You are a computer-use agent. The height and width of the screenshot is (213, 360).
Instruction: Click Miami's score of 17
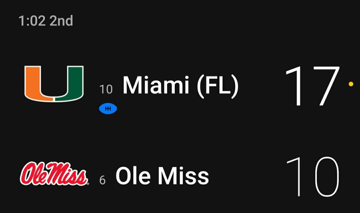point(312,86)
